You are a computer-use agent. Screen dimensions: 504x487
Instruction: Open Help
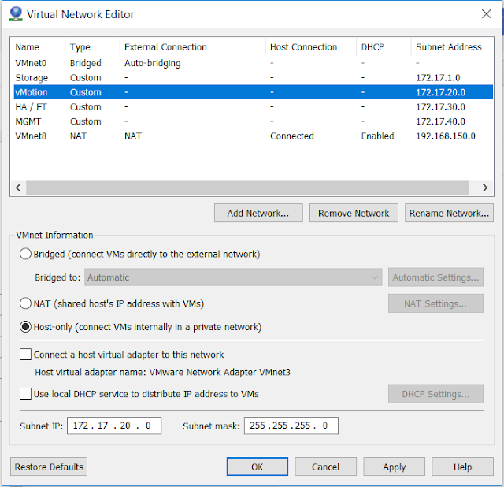(x=462, y=467)
